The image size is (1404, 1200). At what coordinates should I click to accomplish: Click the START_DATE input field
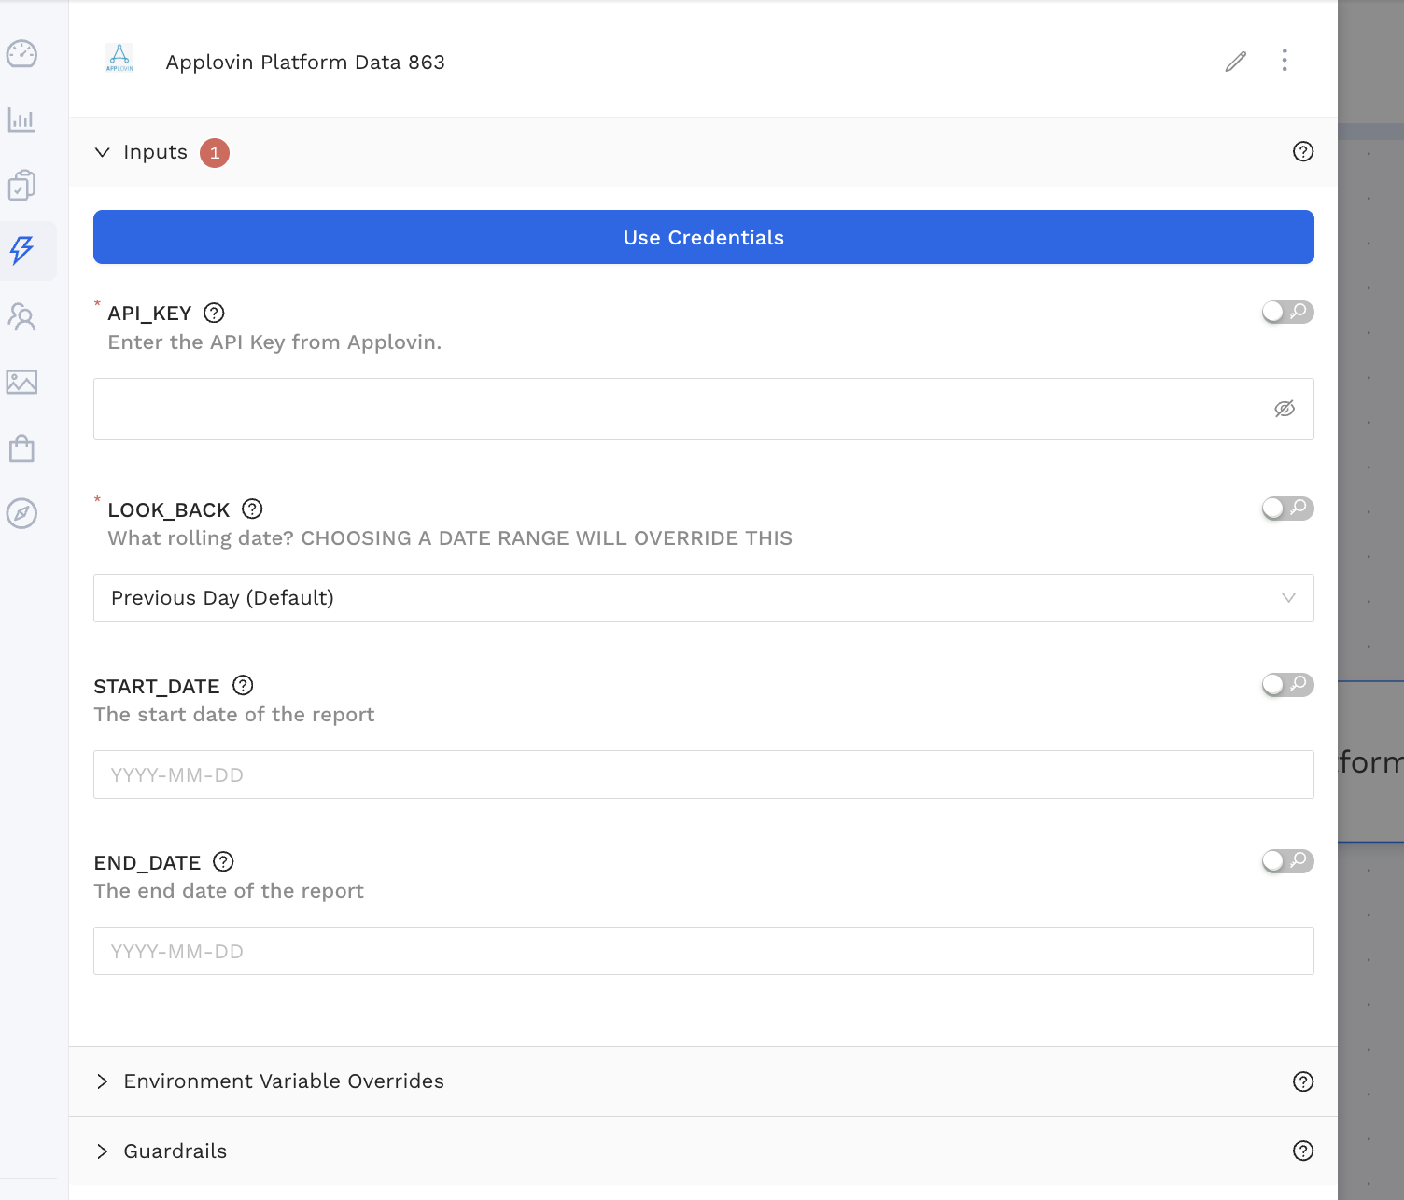coord(703,774)
